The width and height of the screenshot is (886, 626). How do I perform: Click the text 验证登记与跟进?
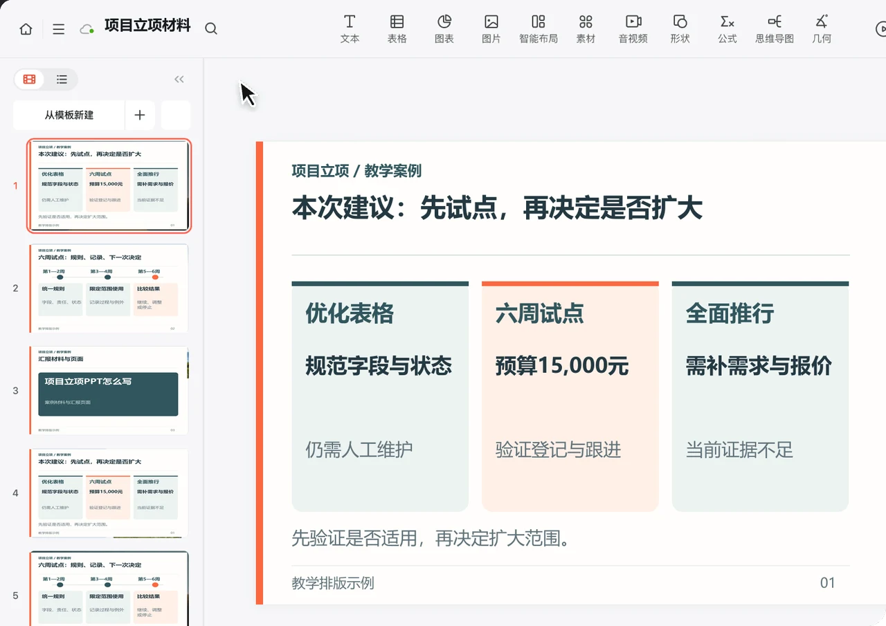tap(559, 450)
